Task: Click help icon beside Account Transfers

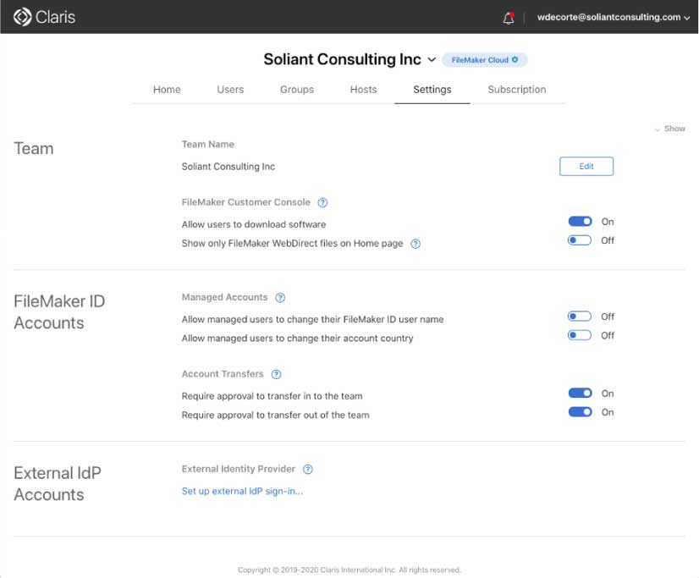Action: pyautogui.click(x=277, y=374)
